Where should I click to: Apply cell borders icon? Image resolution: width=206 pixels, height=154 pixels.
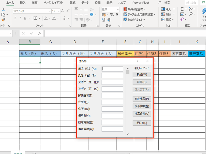[x=35, y=18]
